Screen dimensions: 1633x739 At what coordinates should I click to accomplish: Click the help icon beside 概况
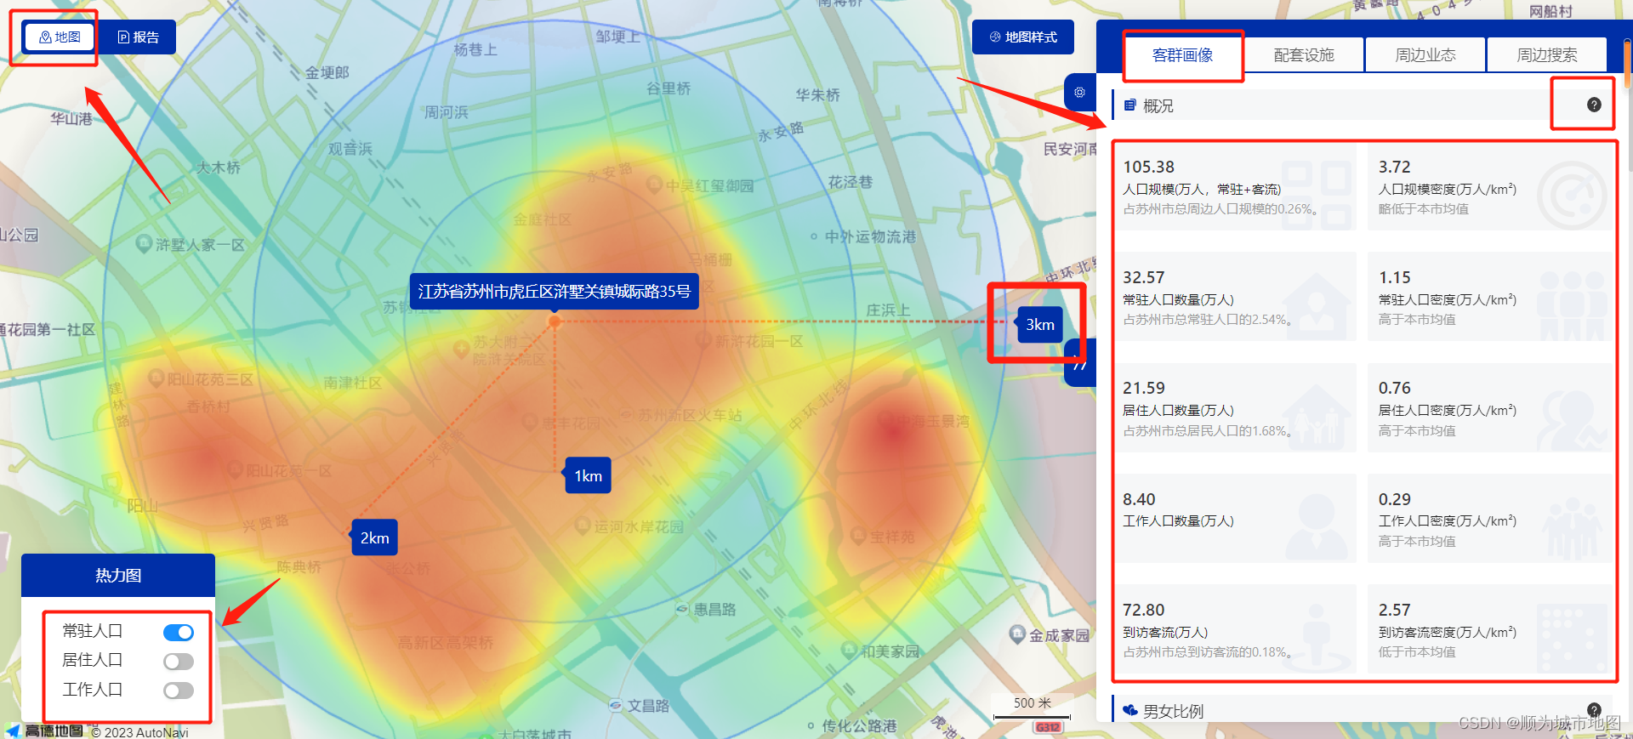(1594, 105)
